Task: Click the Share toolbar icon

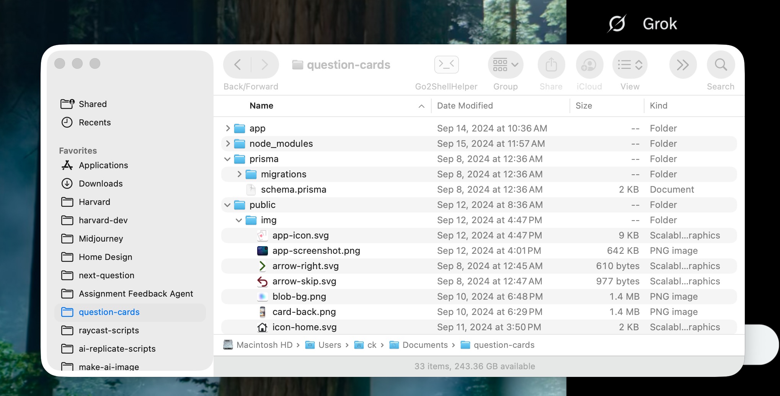Action: [x=551, y=65]
